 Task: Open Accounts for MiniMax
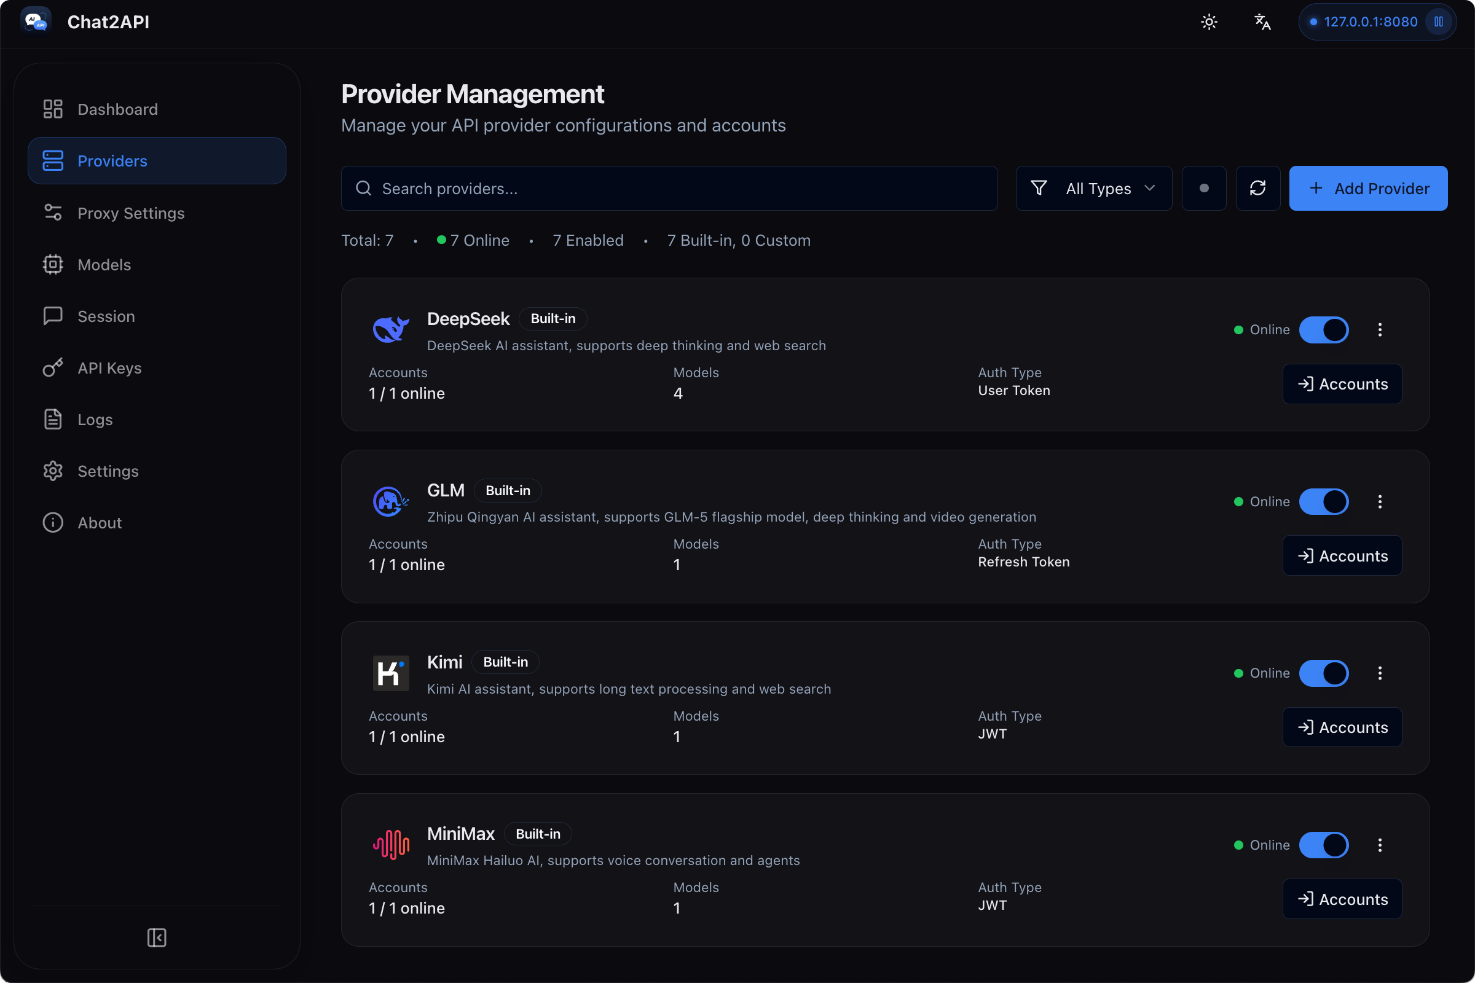1342,899
